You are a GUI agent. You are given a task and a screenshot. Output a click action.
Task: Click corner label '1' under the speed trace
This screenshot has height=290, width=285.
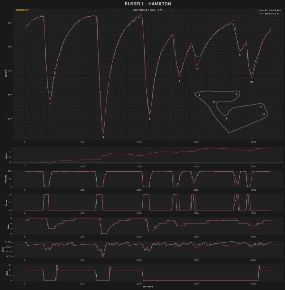tap(50, 104)
